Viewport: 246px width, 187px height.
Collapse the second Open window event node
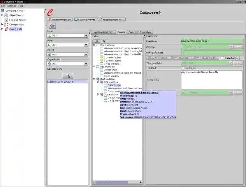pos(94,67)
